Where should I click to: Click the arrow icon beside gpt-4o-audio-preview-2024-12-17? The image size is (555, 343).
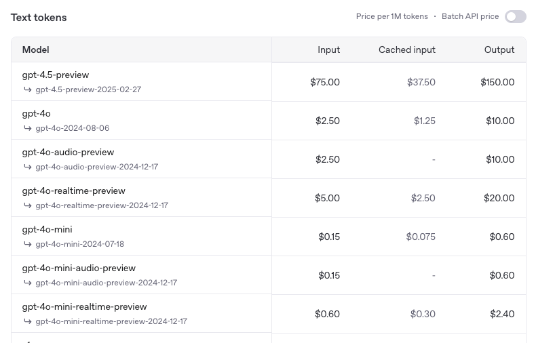coord(28,167)
